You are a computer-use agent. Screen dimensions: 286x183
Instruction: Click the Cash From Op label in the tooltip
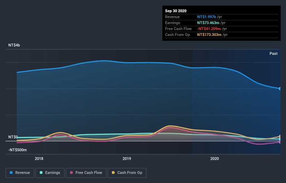177,35
